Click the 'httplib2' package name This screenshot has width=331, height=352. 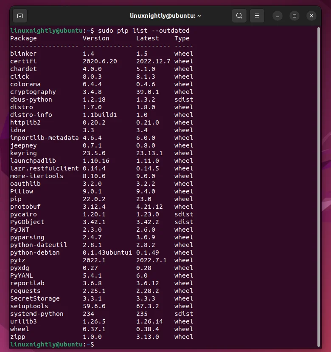coord(25,122)
